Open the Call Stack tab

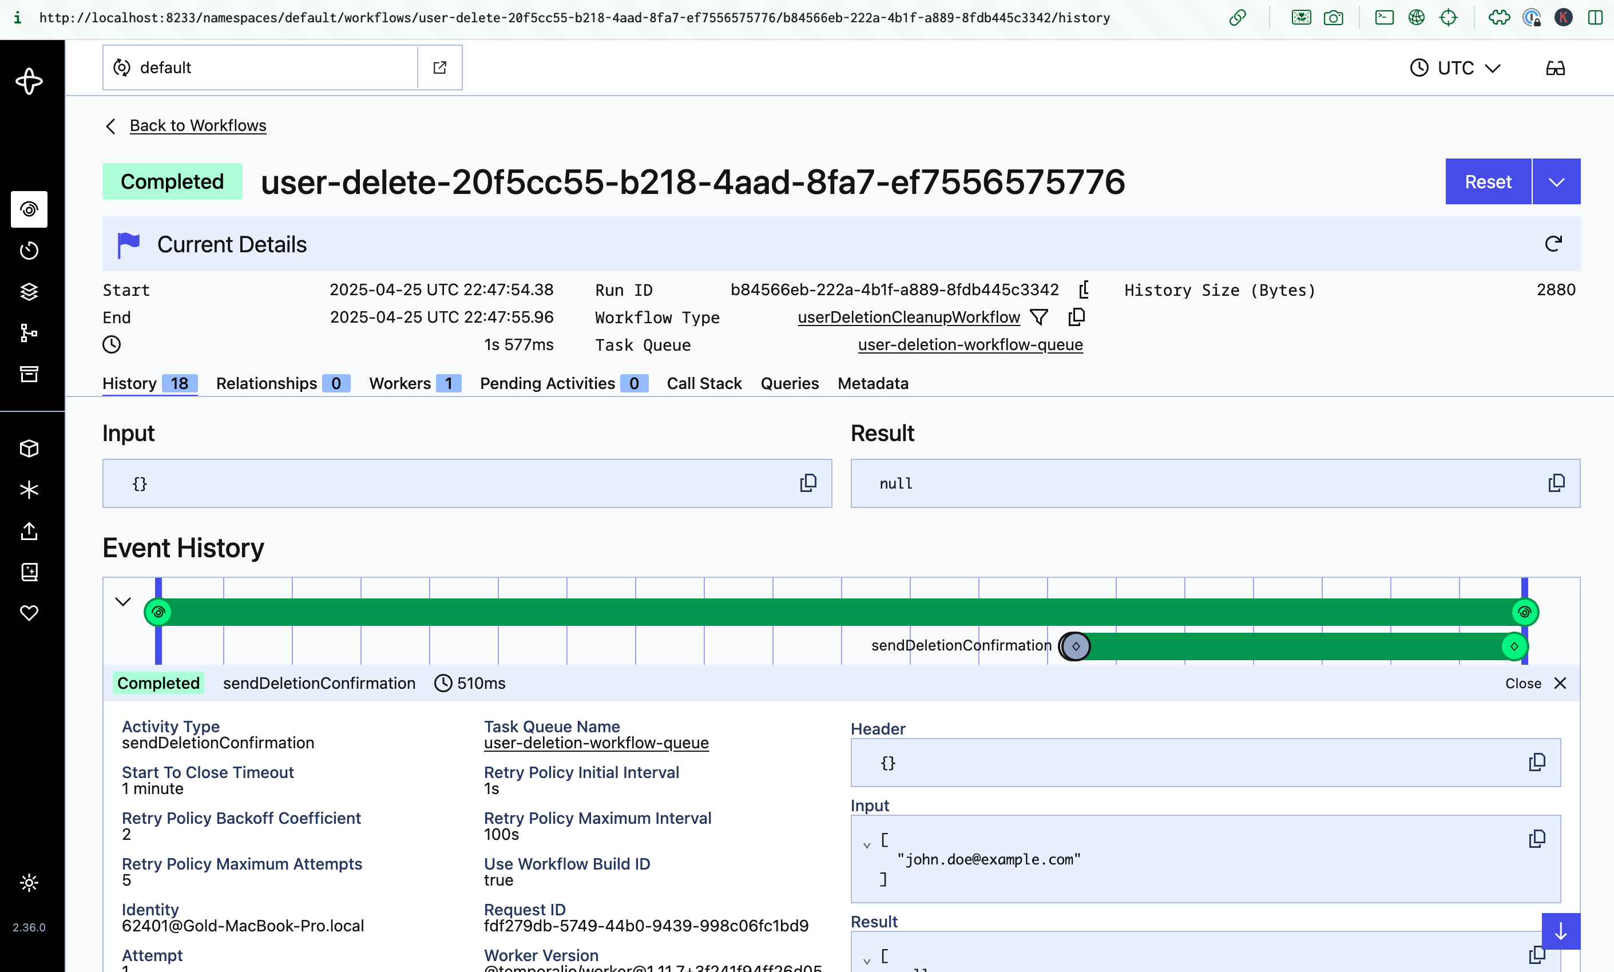704,383
